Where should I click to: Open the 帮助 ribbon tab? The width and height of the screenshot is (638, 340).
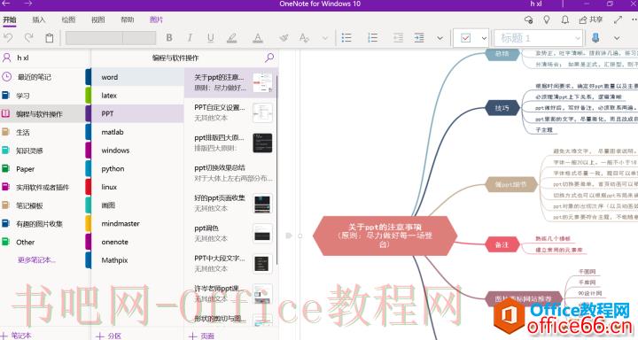(128, 19)
